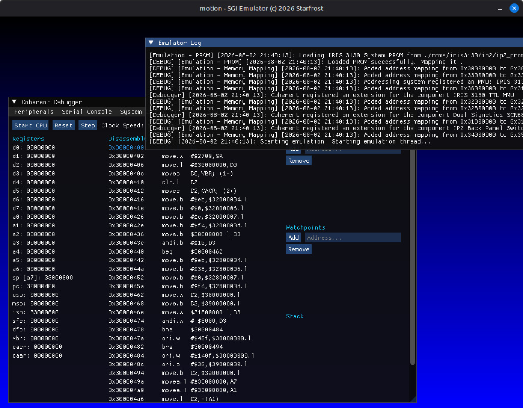Select the Watchpoints heading
The image size is (523, 408).
[306, 227]
